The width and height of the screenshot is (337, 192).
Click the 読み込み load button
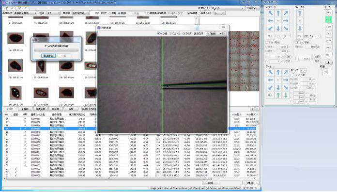[x=252, y=8]
